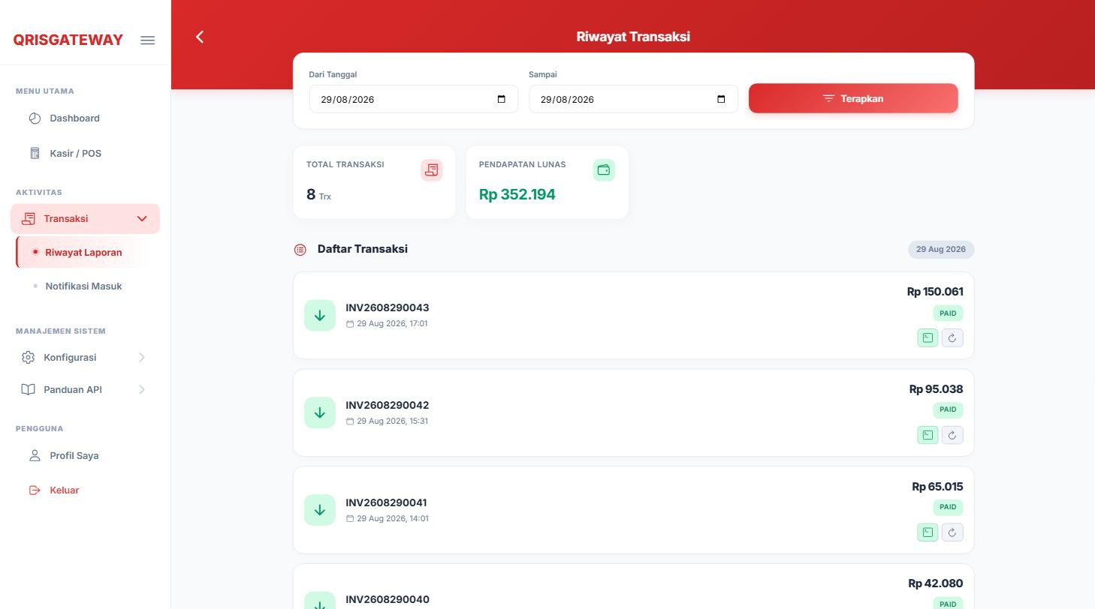Click down-arrow icon of INV2608290041

click(x=320, y=510)
